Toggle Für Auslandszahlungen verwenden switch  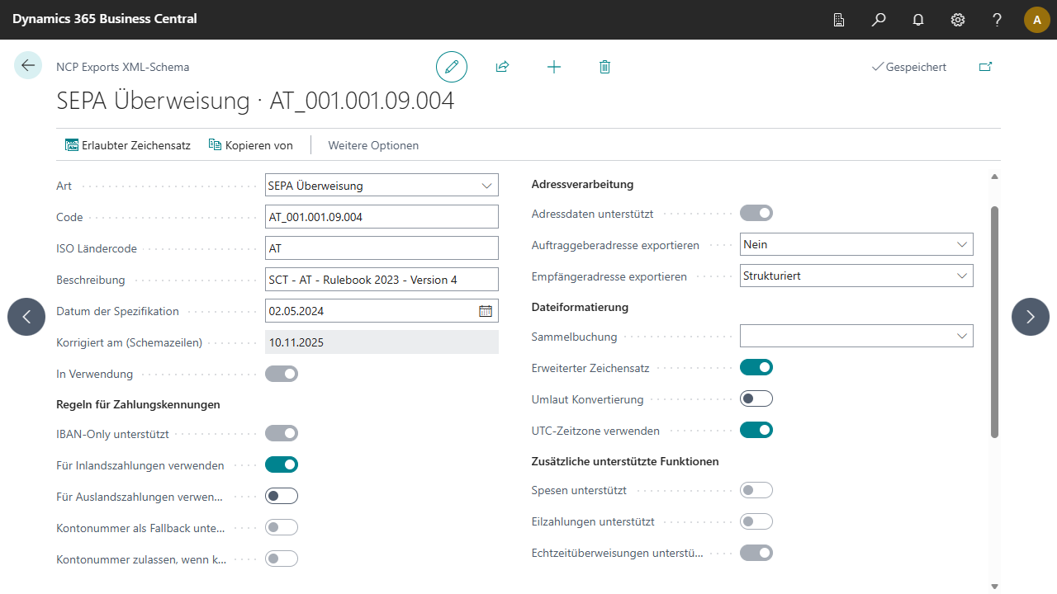point(282,496)
